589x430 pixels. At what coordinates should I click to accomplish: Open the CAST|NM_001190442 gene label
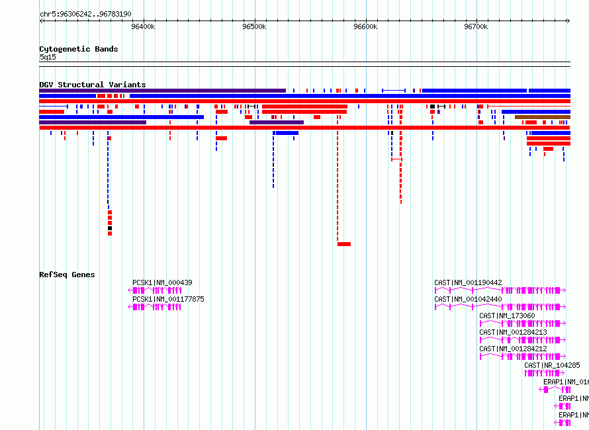pos(468,282)
